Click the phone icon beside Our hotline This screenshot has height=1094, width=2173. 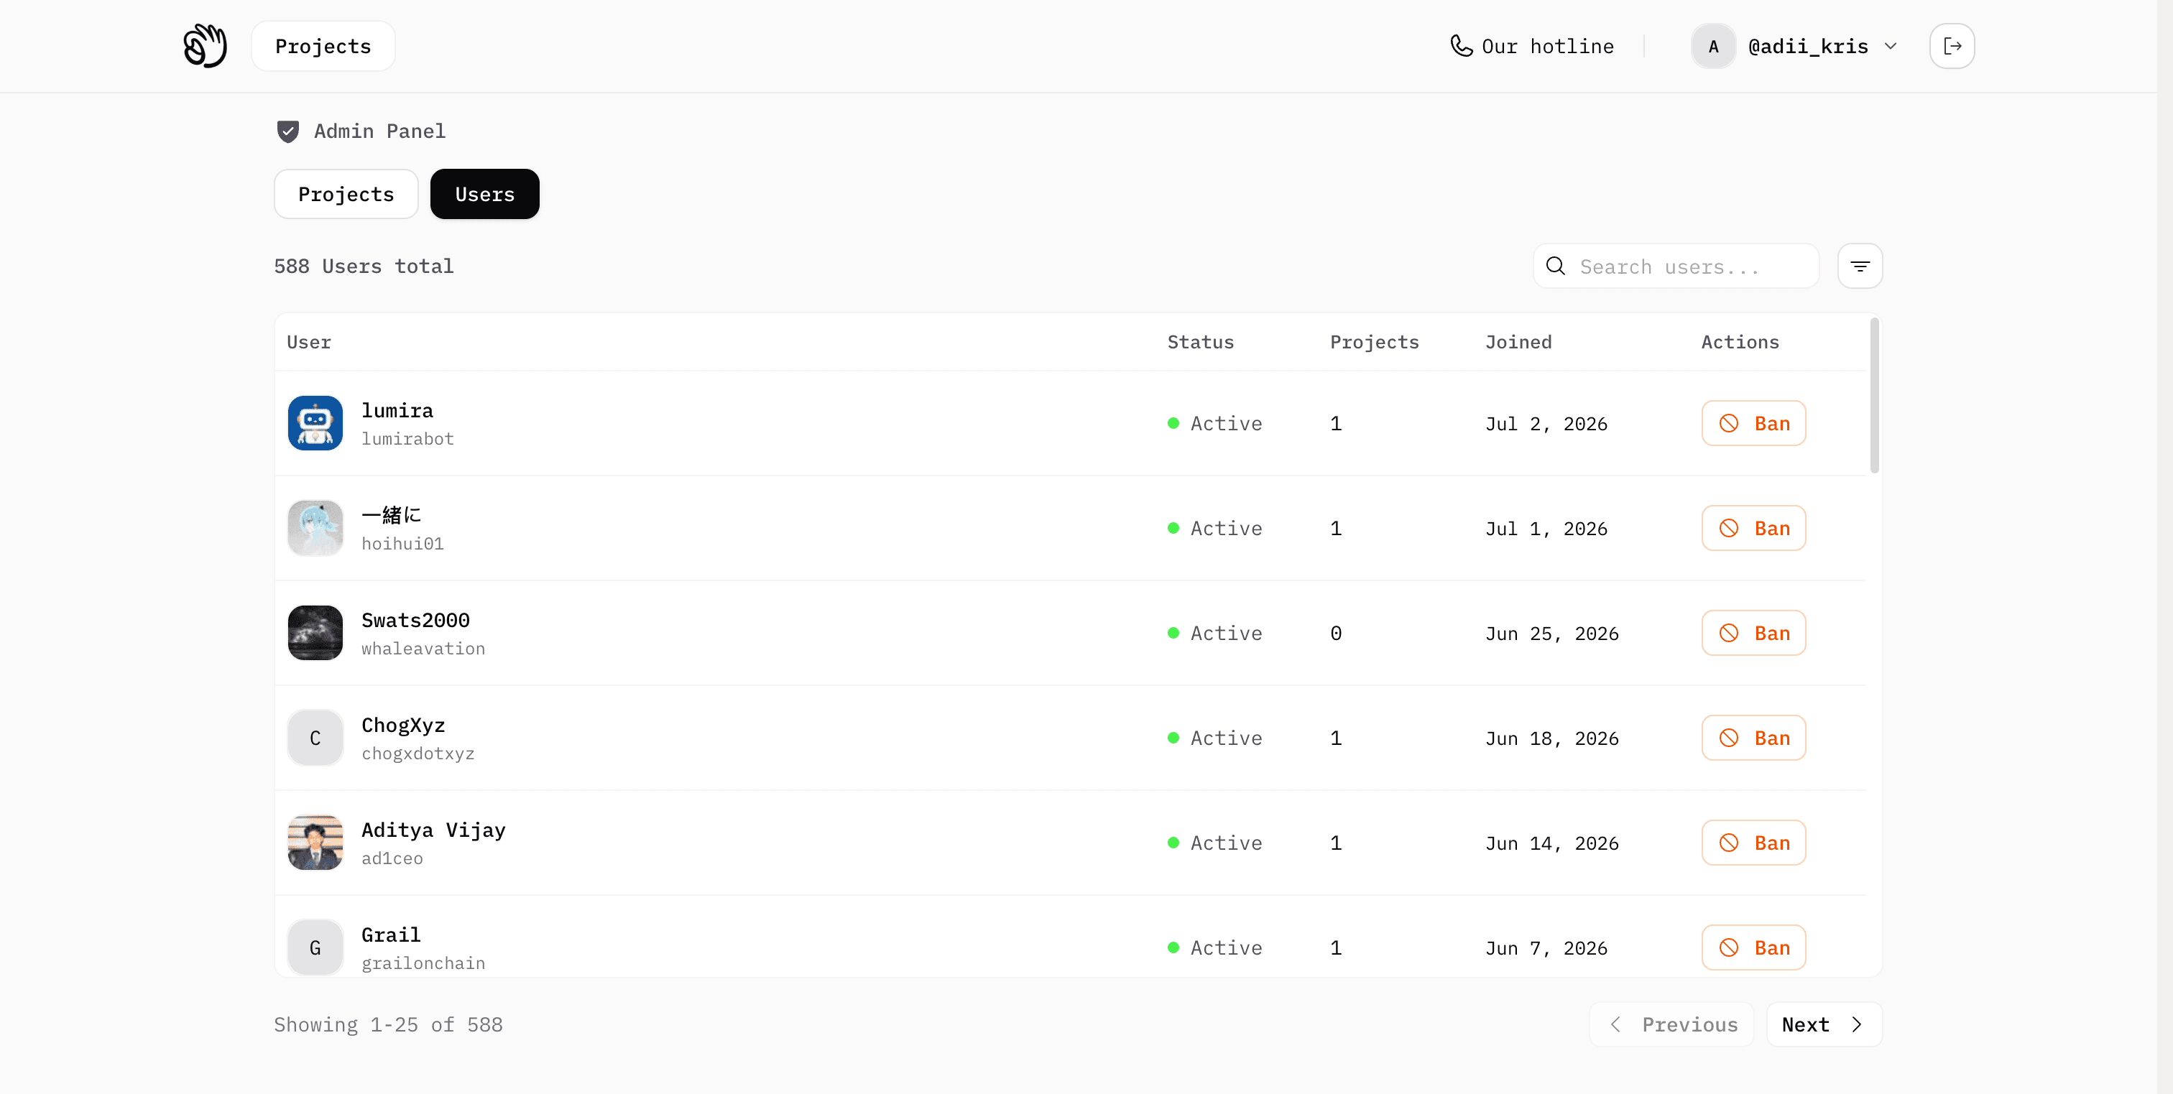point(1461,45)
